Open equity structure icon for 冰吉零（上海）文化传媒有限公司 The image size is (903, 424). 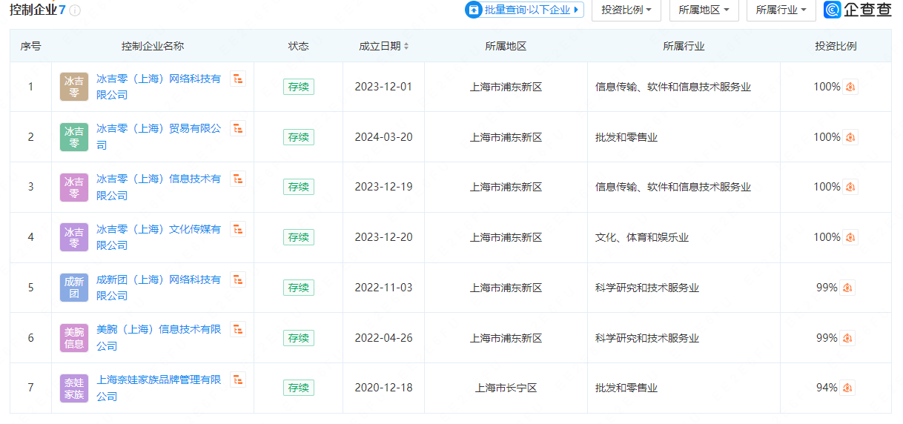click(238, 229)
